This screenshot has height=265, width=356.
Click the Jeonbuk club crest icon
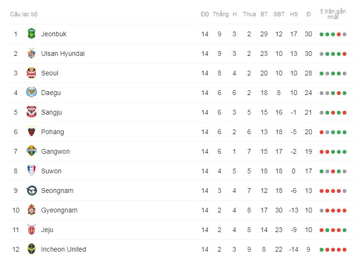(x=32, y=33)
